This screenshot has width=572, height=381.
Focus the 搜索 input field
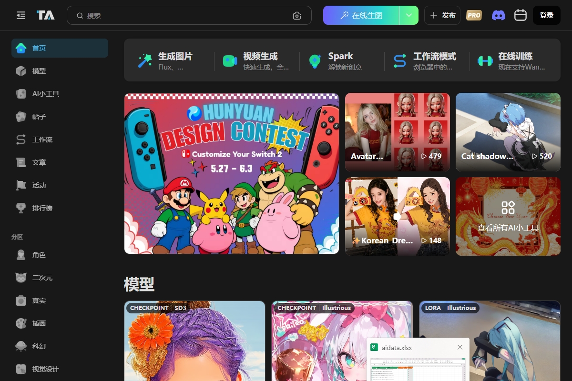(x=186, y=15)
